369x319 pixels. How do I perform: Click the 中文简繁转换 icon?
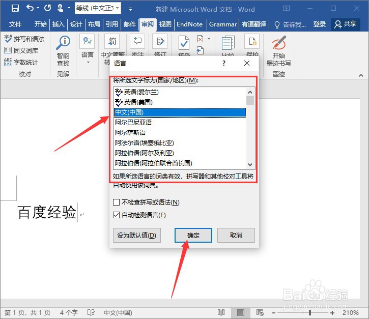[112, 41]
